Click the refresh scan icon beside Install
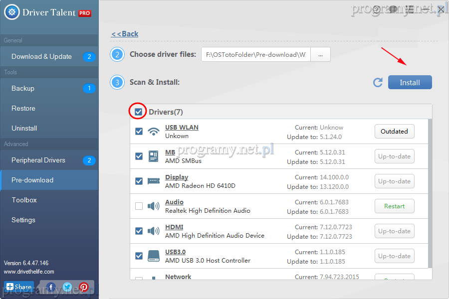Screen dimensions: 449x299 pos(378,83)
